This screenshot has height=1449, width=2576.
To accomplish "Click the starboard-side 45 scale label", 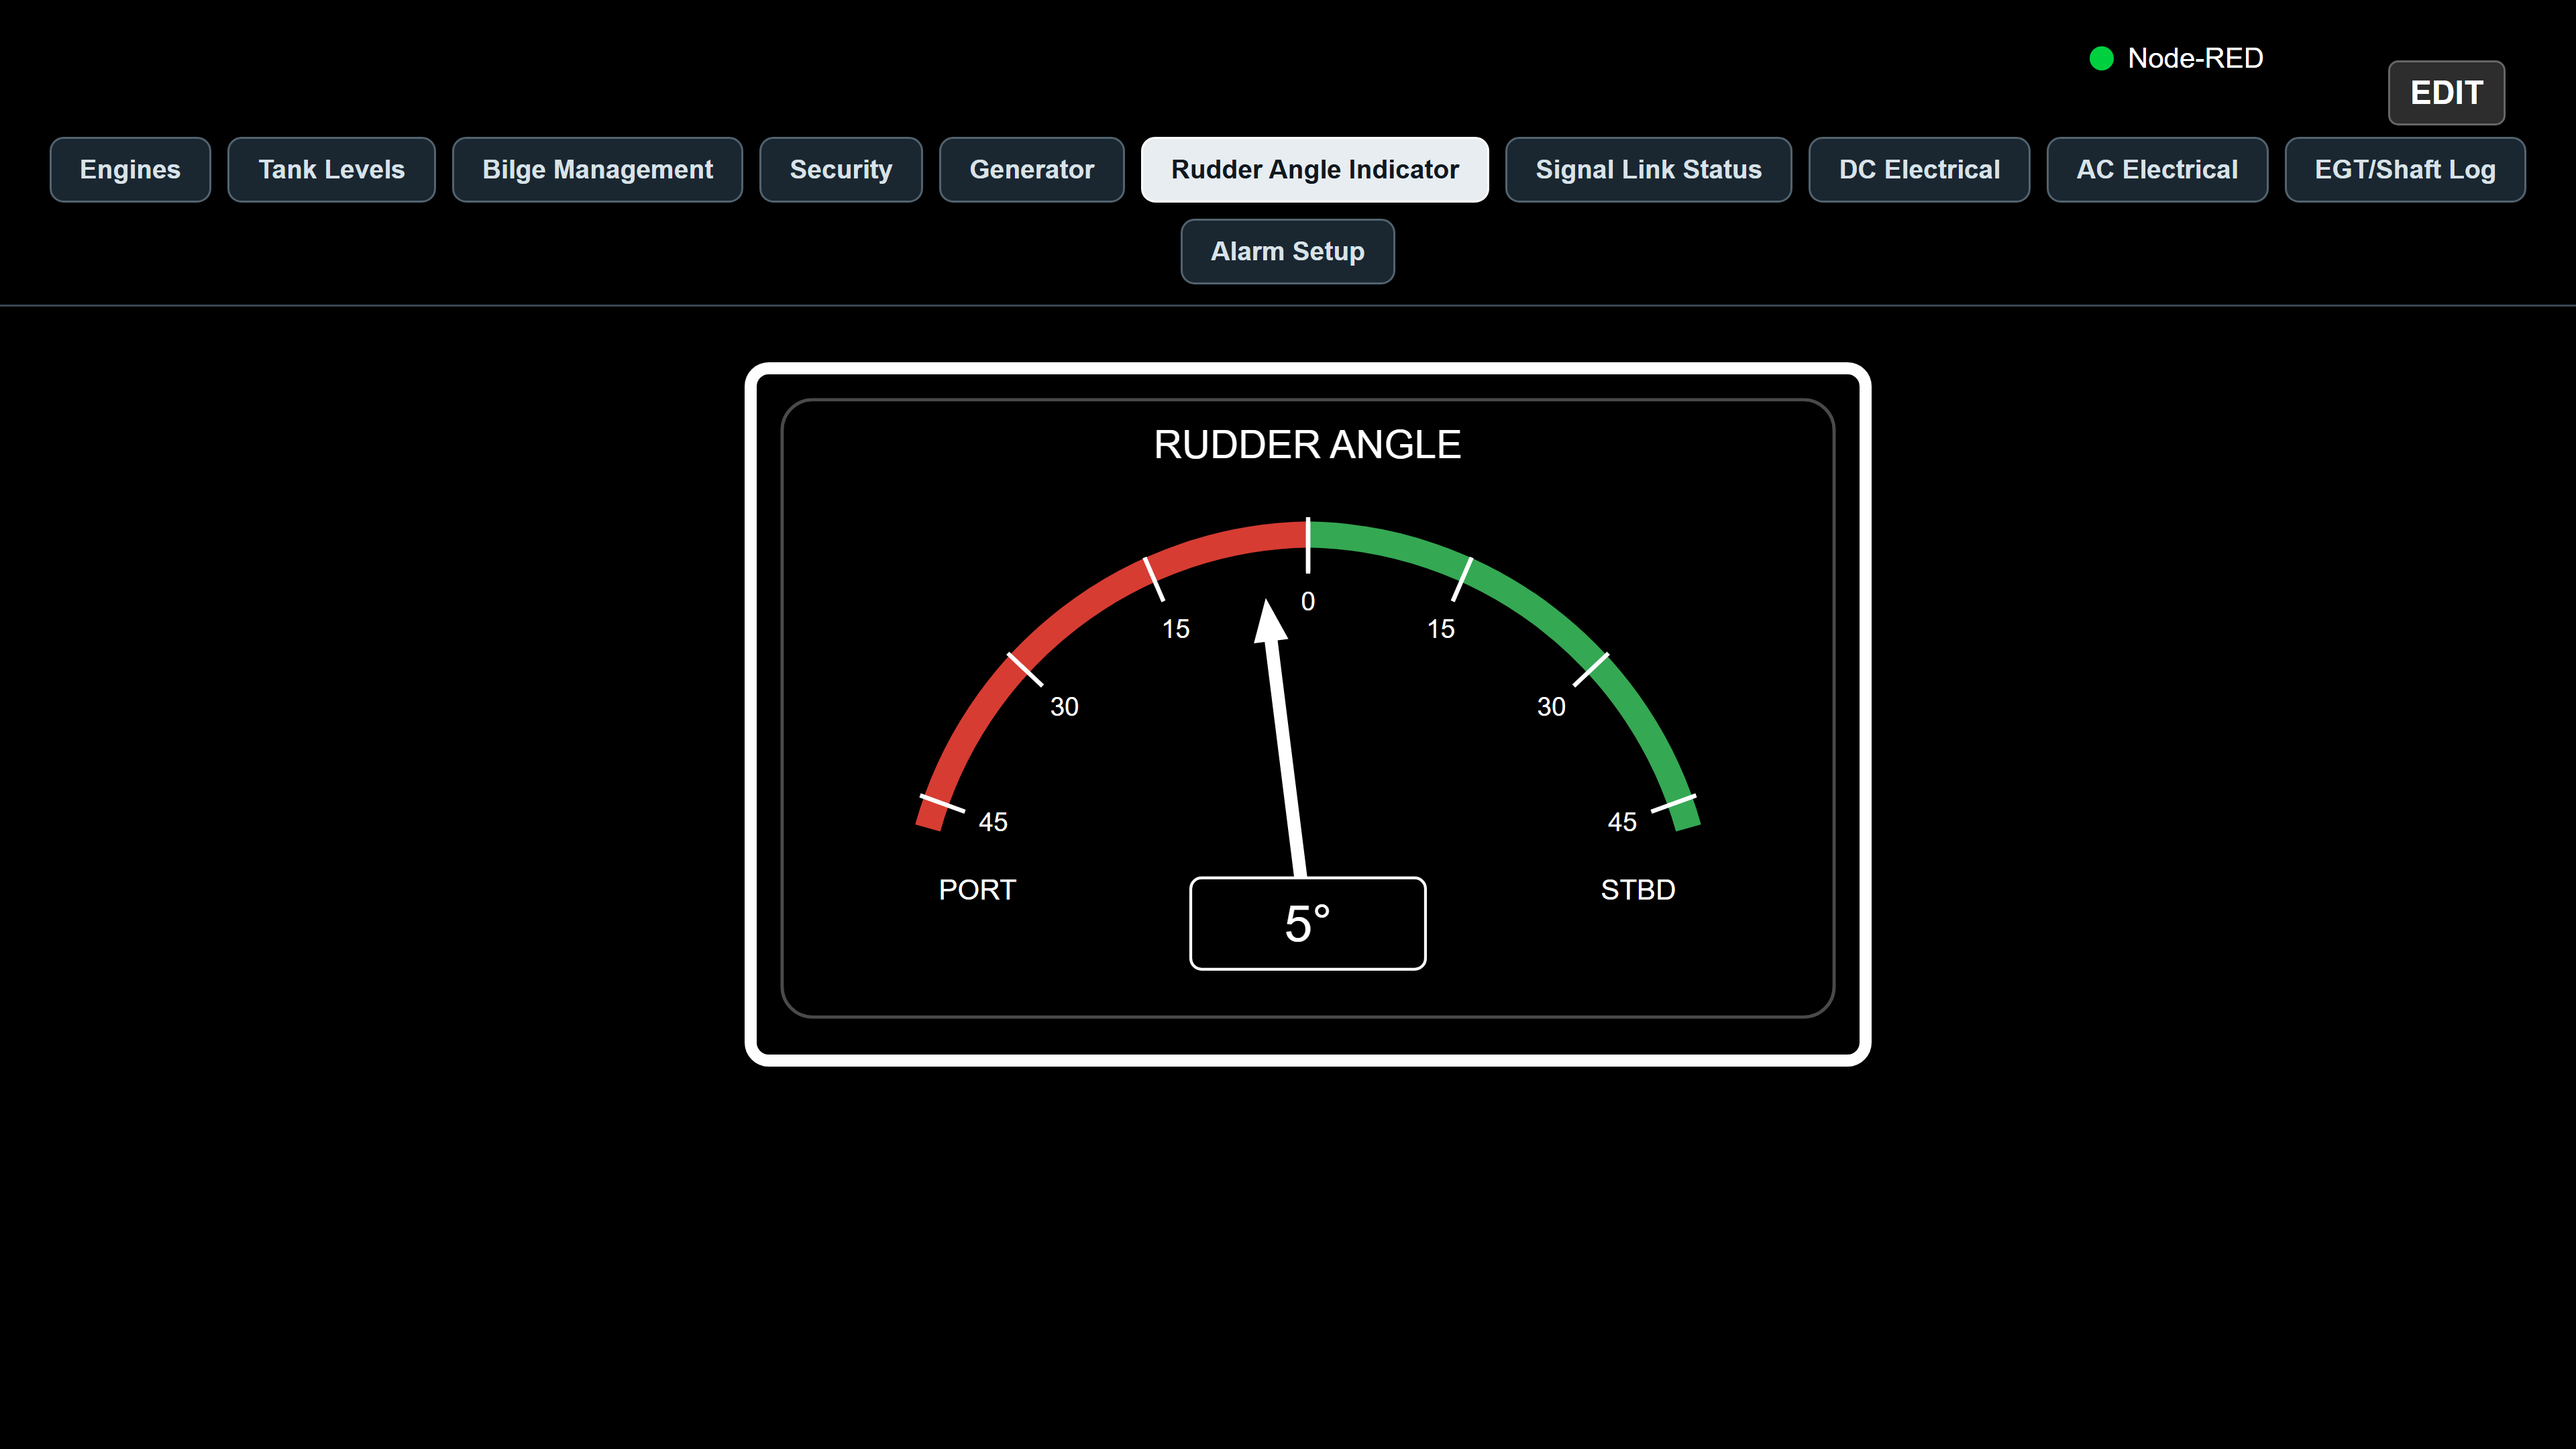I will point(1622,822).
